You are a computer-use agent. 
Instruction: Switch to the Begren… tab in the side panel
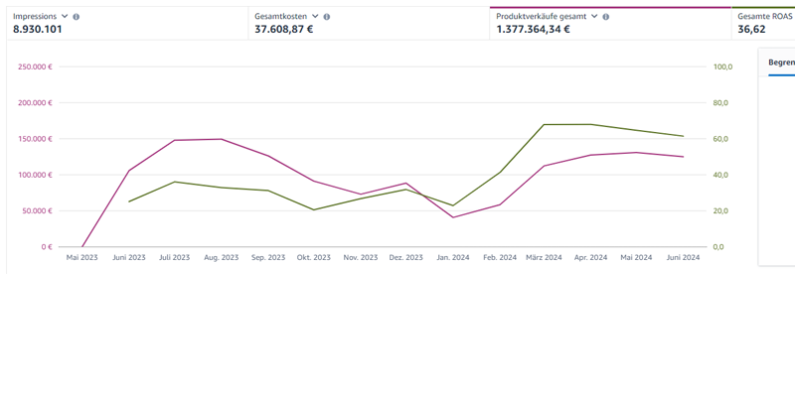(x=781, y=62)
